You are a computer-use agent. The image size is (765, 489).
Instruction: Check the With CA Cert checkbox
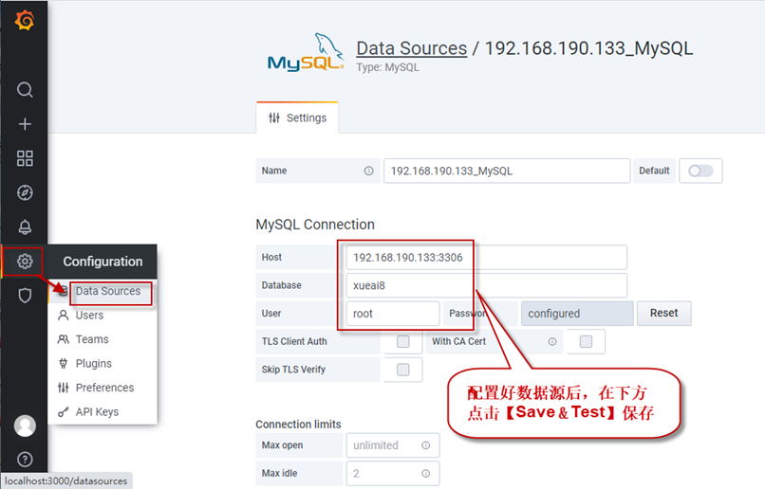pos(586,342)
